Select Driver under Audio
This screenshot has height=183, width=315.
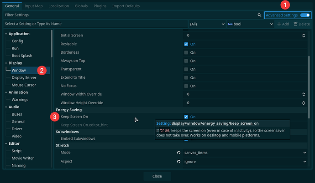click(17, 129)
